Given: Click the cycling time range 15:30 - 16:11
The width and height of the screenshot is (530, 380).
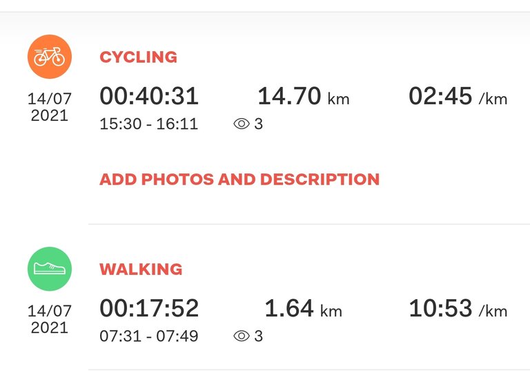Looking at the screenshot, I should [x=149, y=124].
